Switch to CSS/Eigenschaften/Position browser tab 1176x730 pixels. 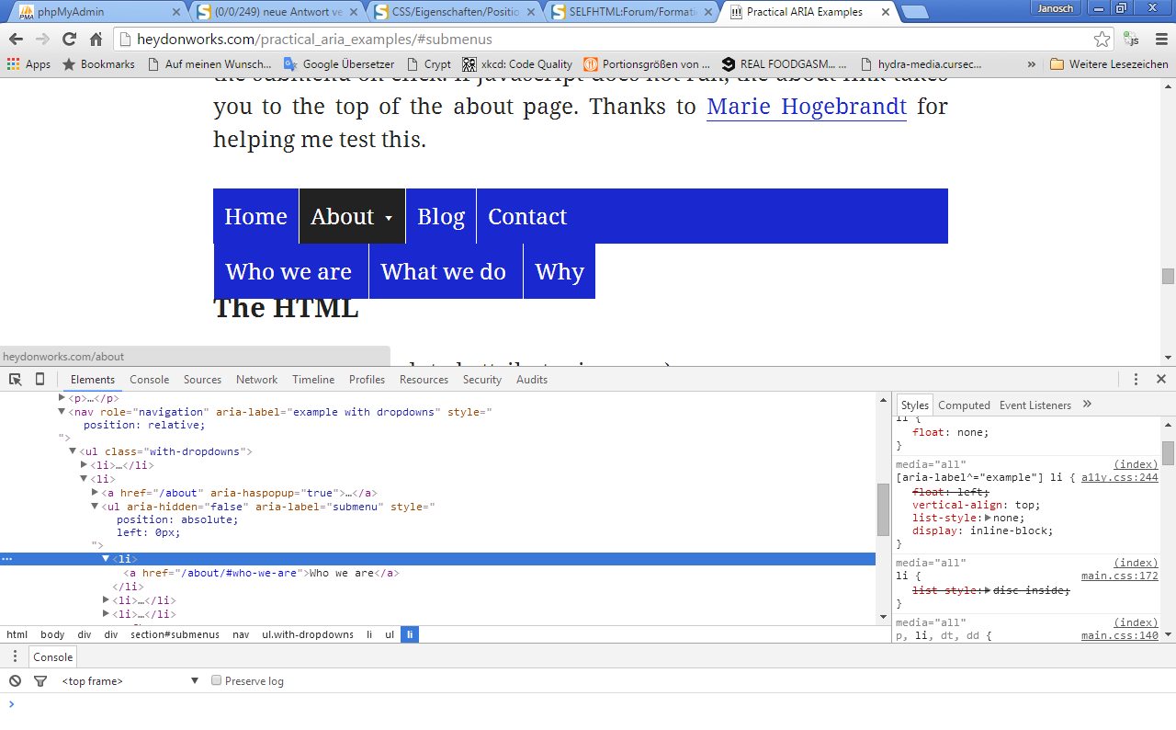click(456, 12)
